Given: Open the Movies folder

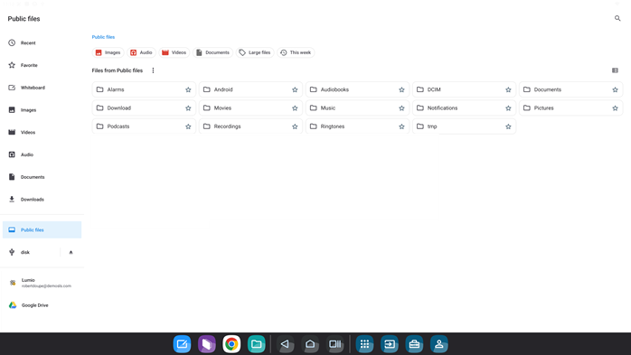Looking at the screenshot, I should pyautogui.click(x=250, y=108).
